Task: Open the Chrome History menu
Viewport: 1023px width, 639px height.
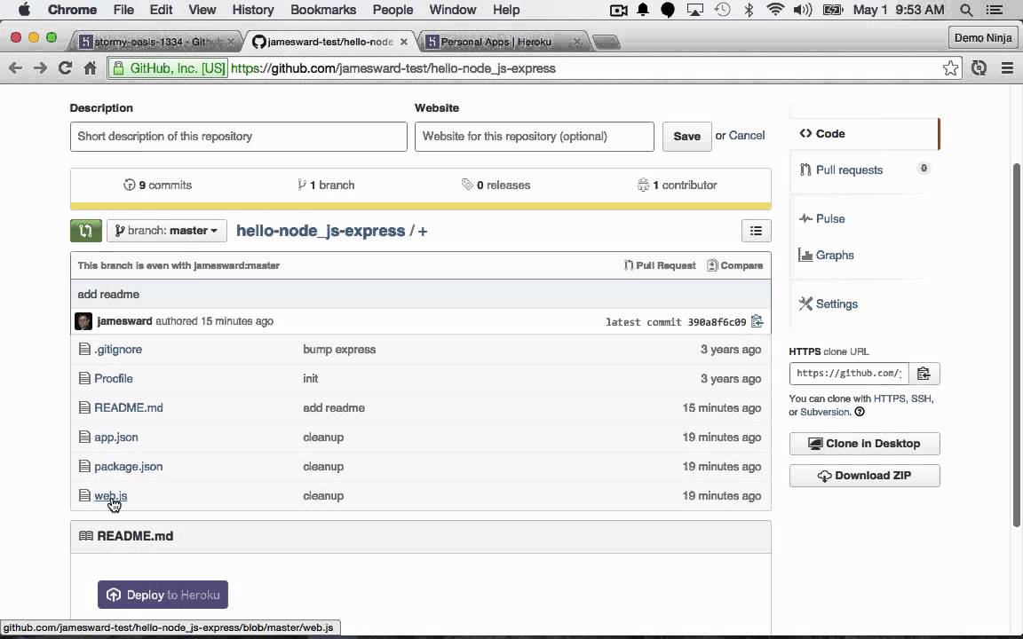Action: (252, 10)
